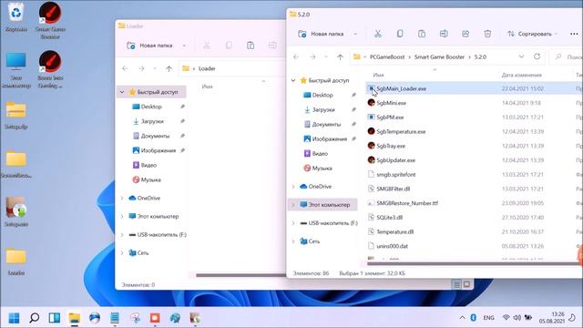583x328 pixels.
Task: Click the search field in 5.2.0 window
Action: point(567,56)
